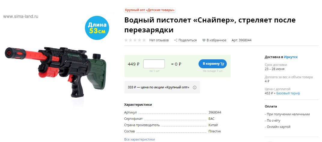Click the info icon beside Крупный опт price

pos(195,87)
